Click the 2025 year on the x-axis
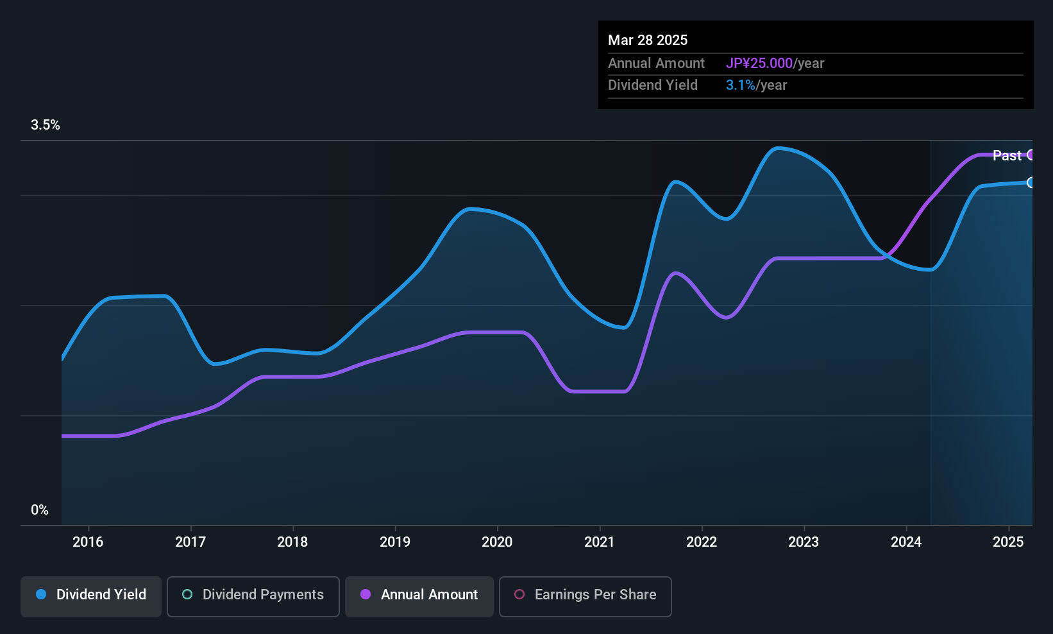This screenshot has height=634, width=1053. coord(1008,542)
